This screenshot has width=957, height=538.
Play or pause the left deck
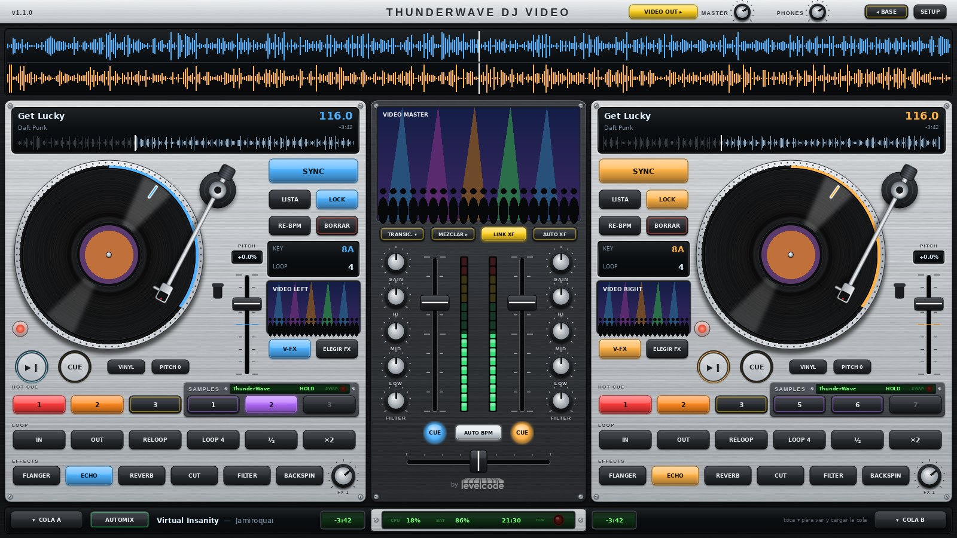point(31,367)
